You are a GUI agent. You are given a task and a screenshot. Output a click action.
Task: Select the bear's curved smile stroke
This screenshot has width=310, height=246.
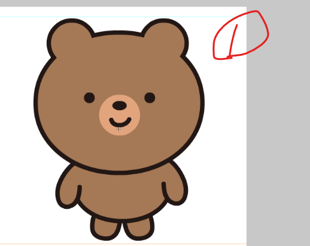coord(120,122)
